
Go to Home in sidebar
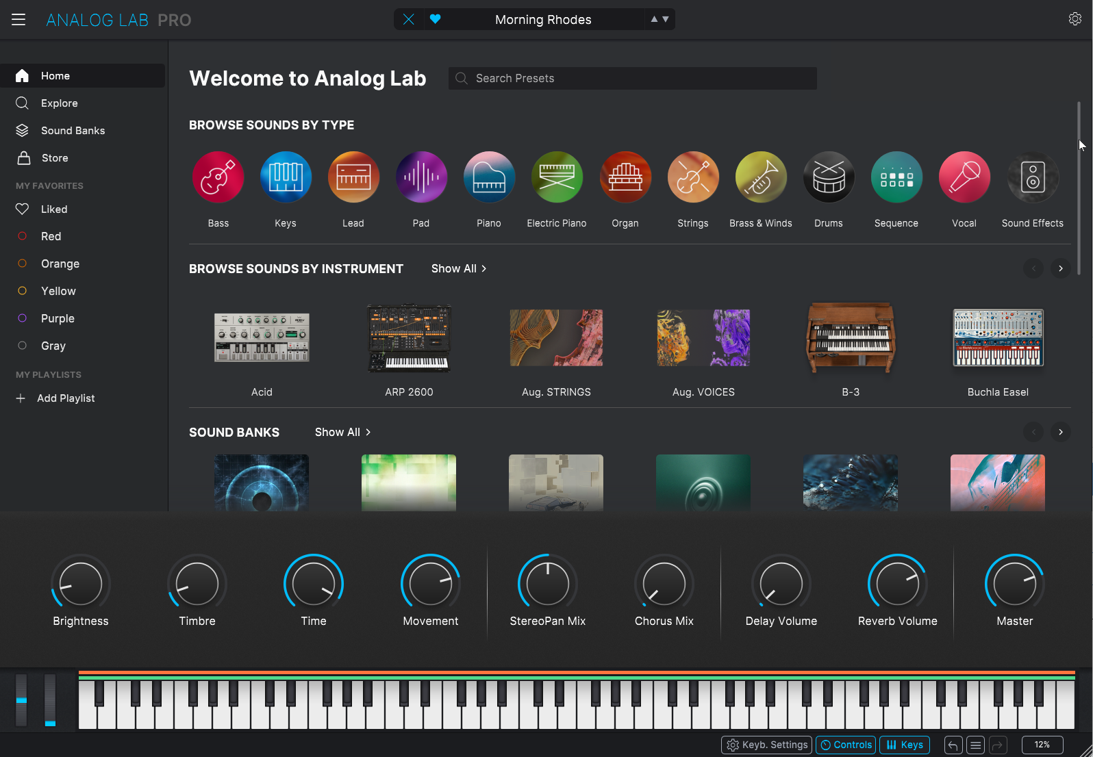pyautogui.click(x=82, y=76)
